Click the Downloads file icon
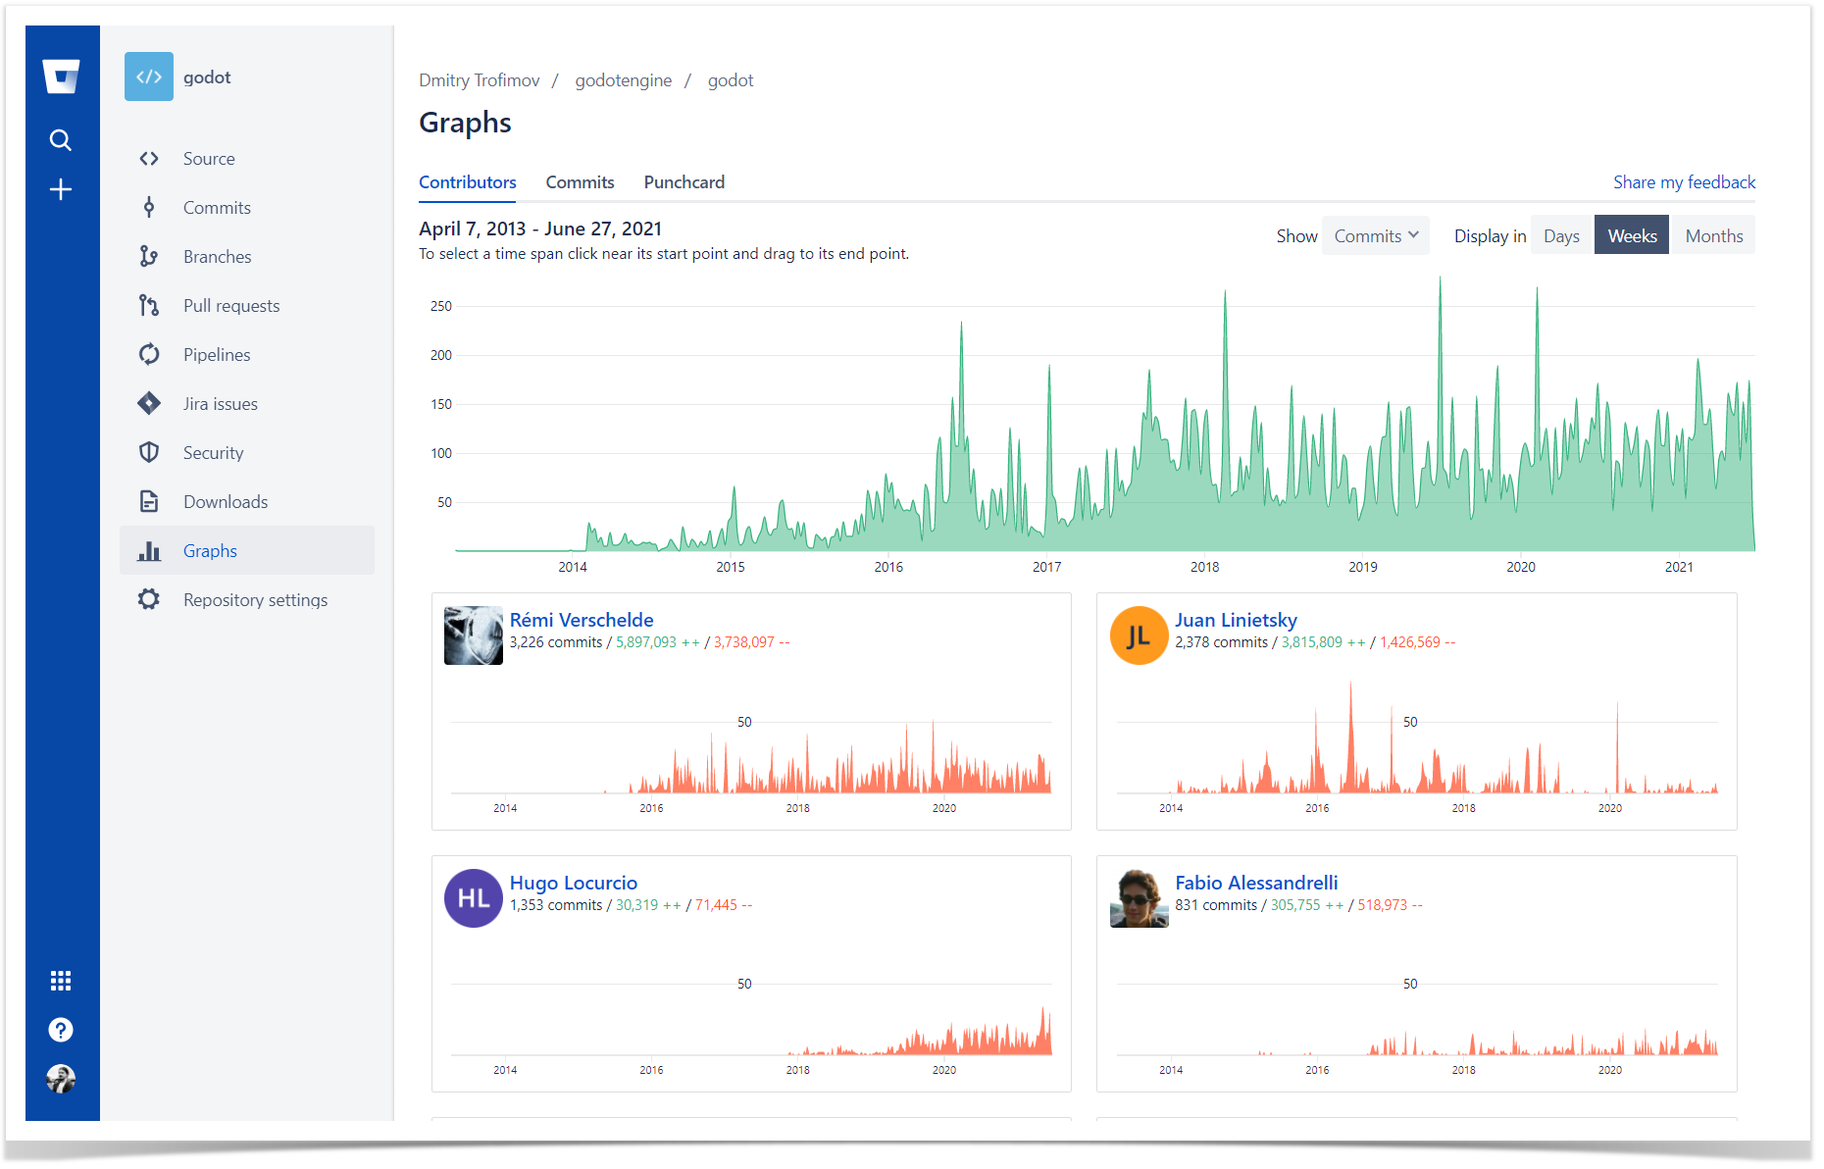Screen dimensions: 1824x1169 click(x=149, y=501)
